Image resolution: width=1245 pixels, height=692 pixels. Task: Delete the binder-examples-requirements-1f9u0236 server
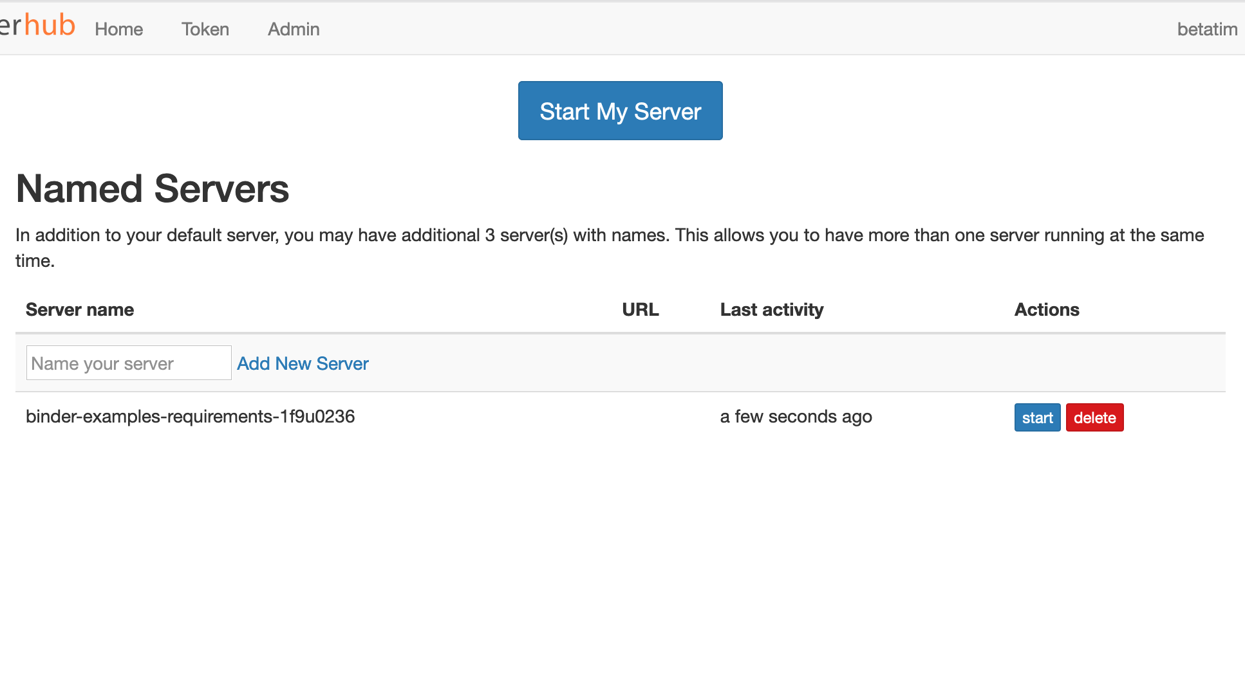(x=1094, y=417)
